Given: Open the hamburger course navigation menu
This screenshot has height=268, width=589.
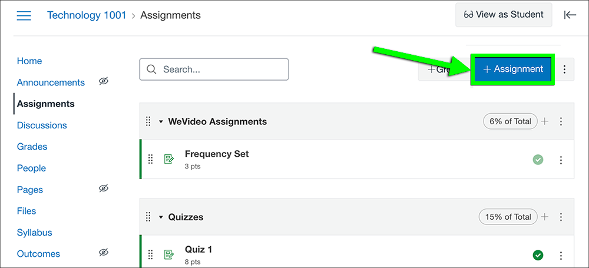Looking at the screenshot, I should click(24, 15).
